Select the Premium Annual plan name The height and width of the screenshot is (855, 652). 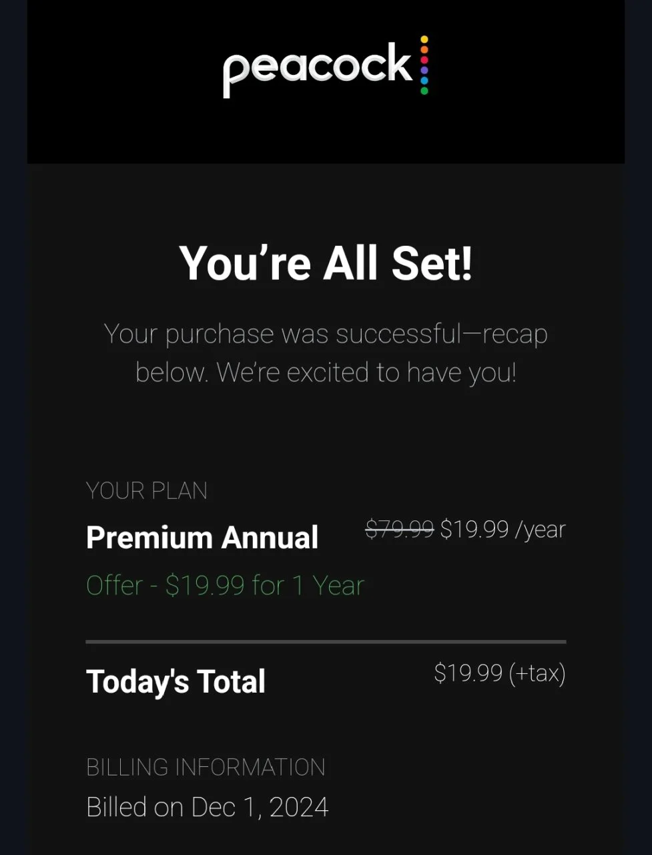[x=202, y=537]
